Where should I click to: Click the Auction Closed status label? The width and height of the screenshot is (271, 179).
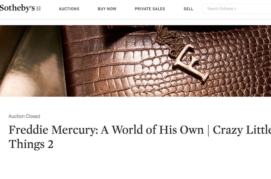(x=24, y=116)
